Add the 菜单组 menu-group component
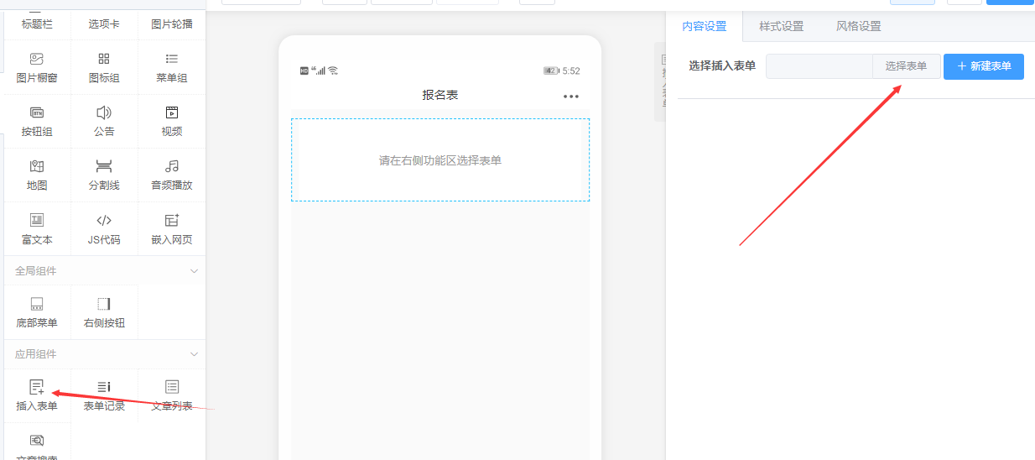 tap(172, 67)
